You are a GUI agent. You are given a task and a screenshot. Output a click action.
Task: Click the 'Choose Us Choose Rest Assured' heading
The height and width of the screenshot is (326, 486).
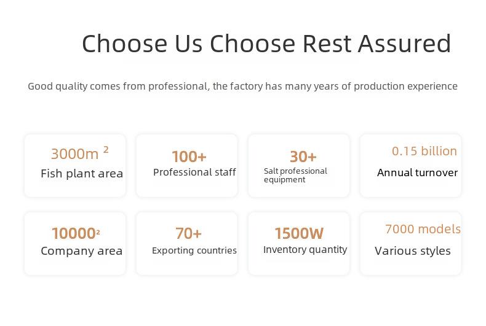266,44
